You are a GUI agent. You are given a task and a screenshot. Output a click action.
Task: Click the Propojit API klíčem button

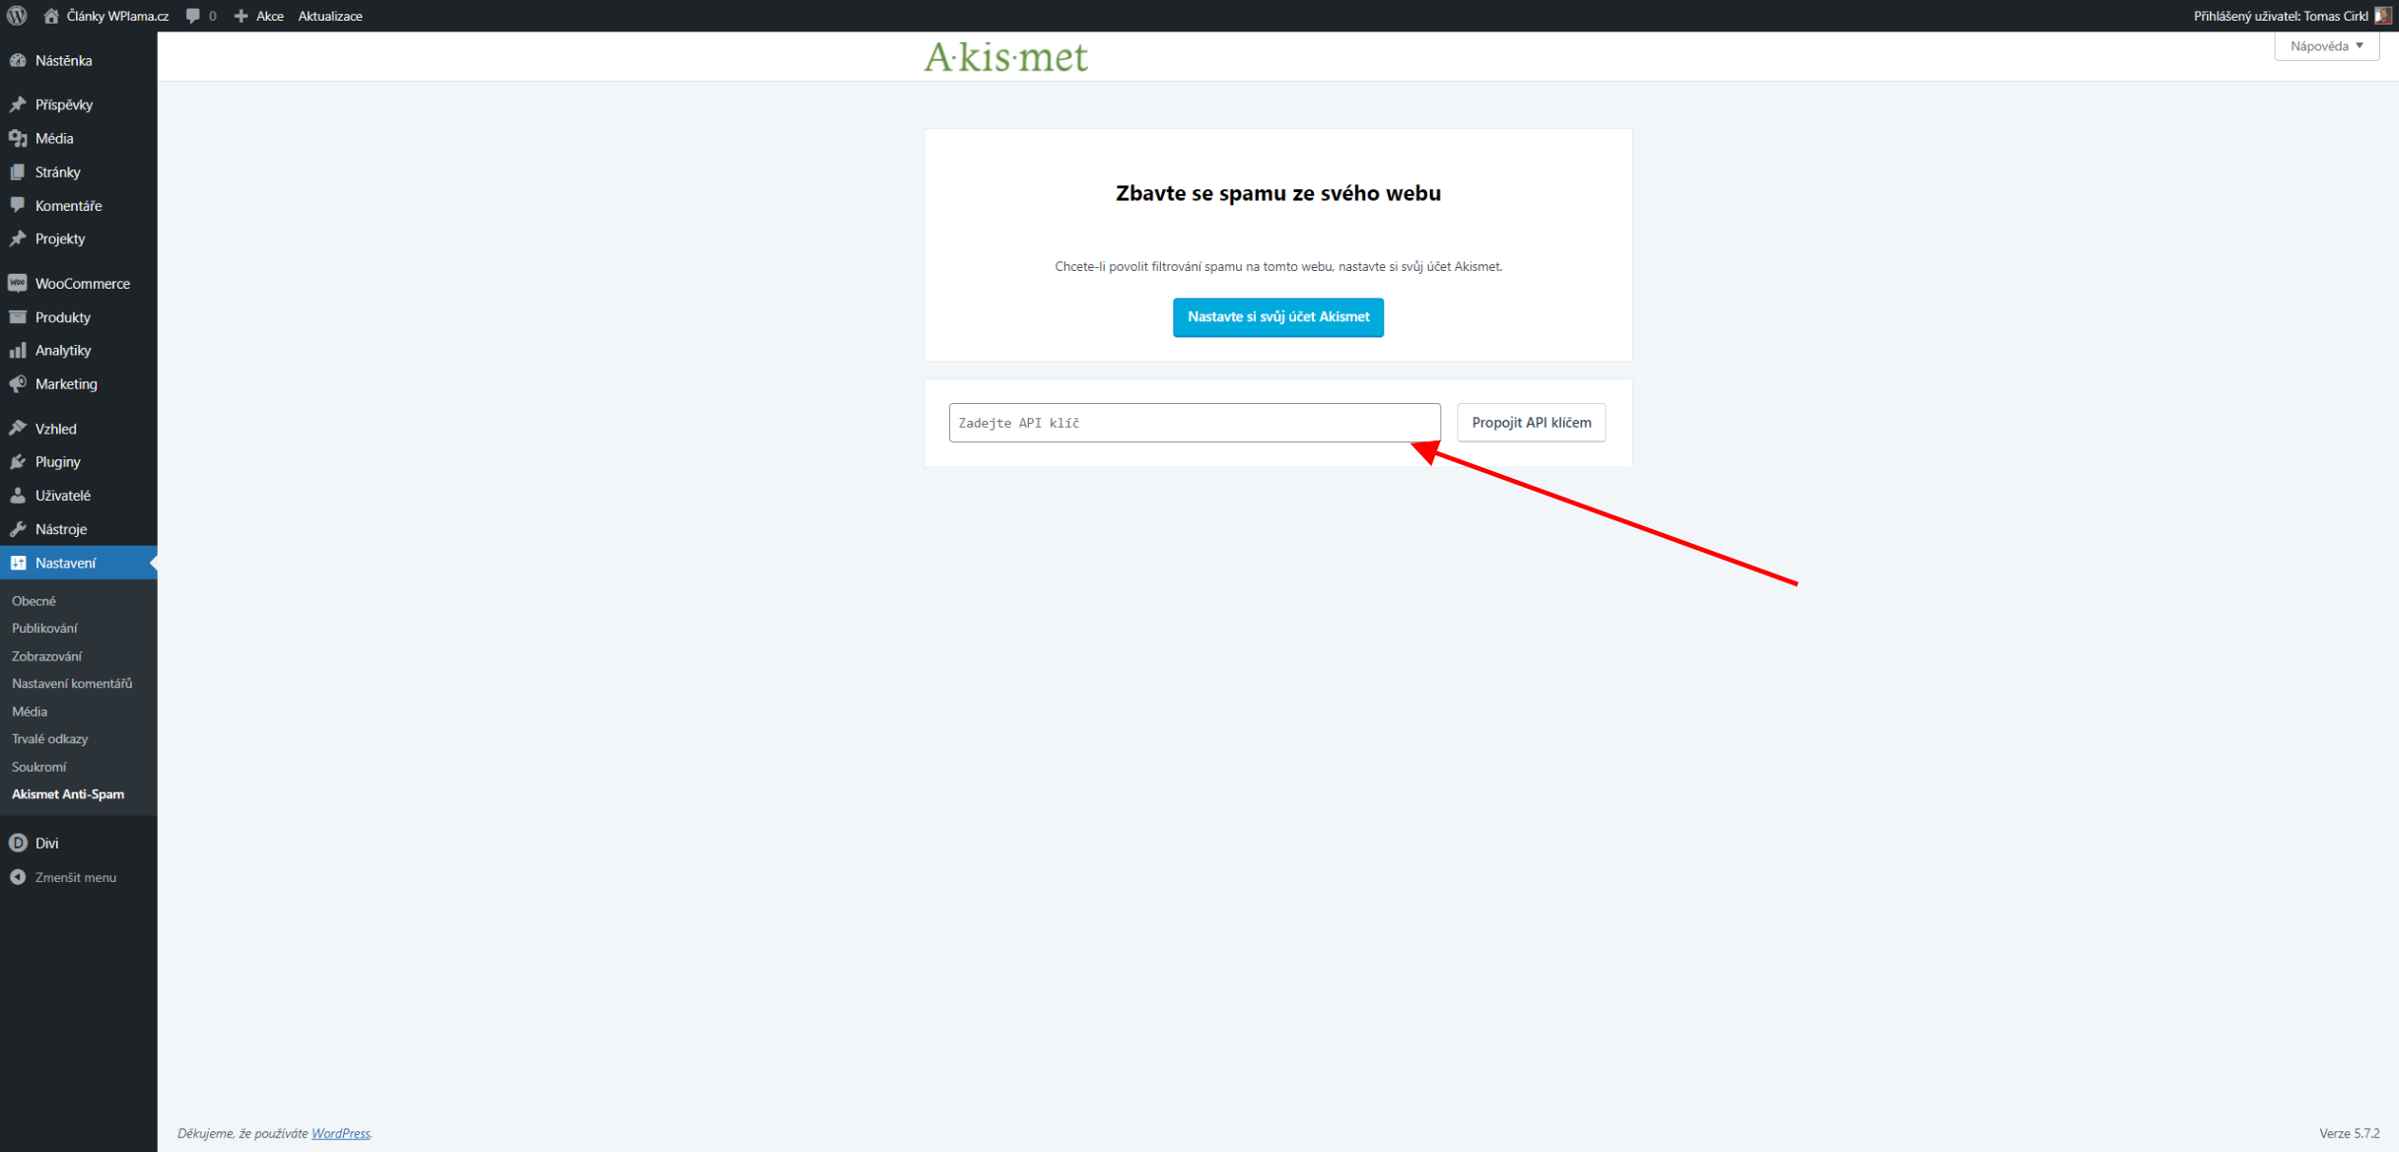click(x=1531, y=422)
